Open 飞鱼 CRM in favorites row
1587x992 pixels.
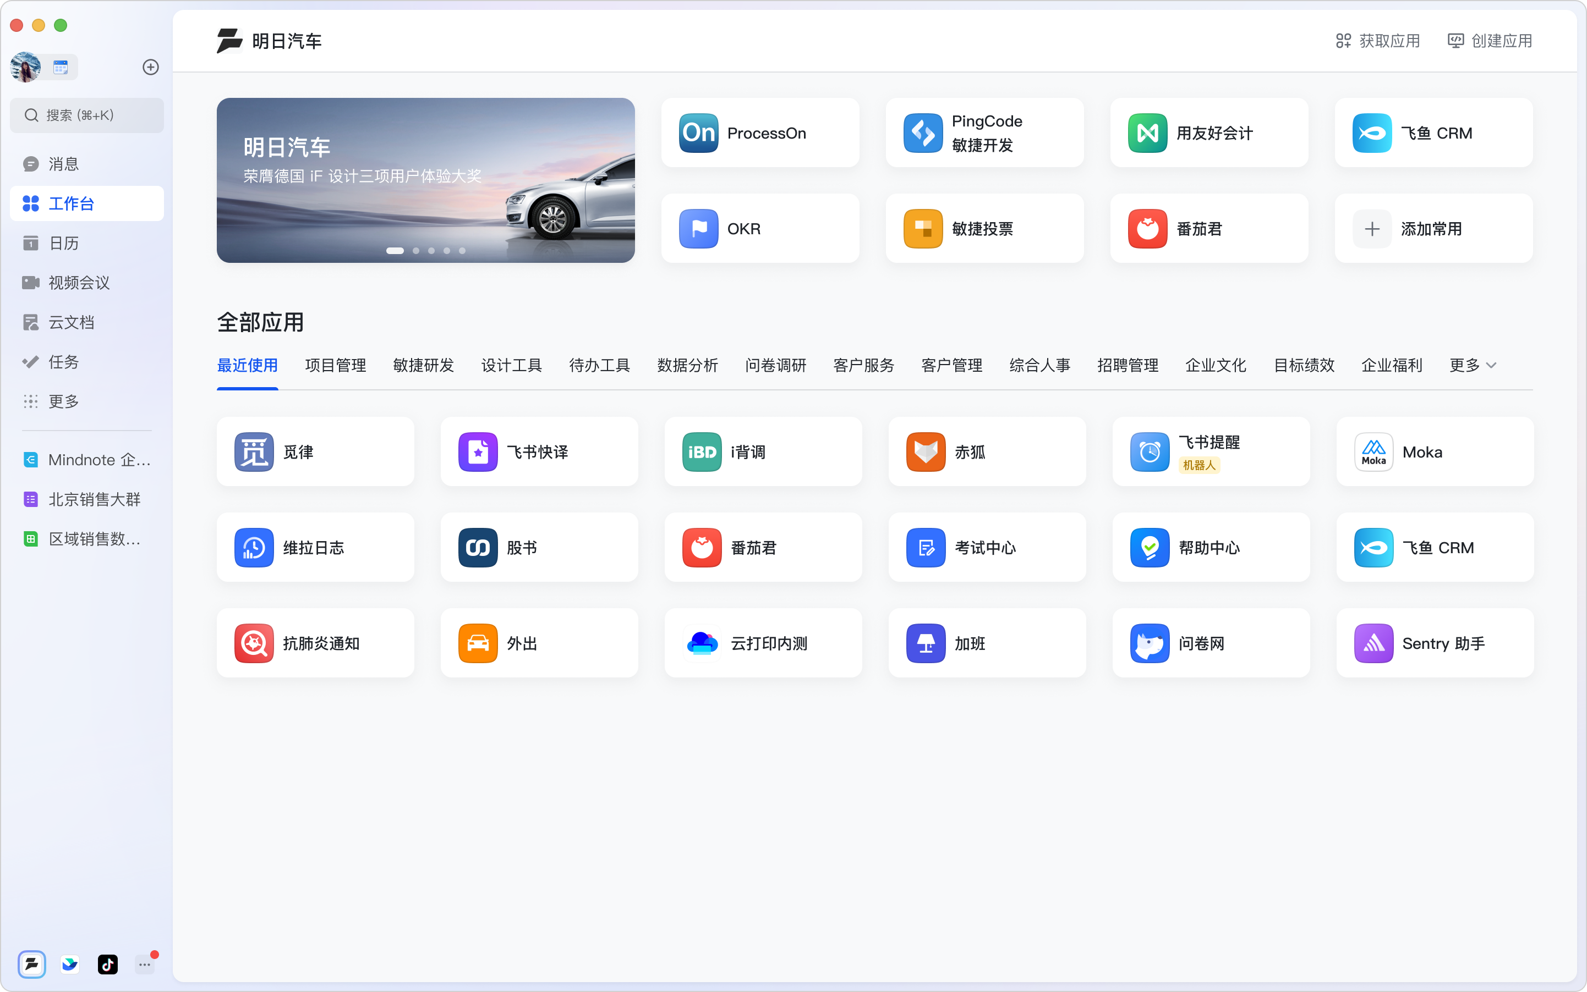click(1433, 133)
